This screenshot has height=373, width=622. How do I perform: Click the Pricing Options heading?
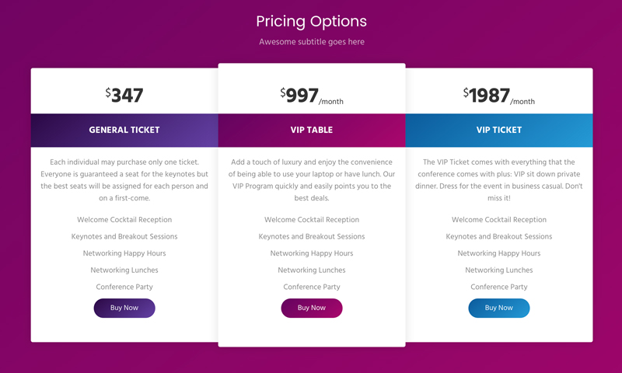pyautogui.click(x=312, y=22)
